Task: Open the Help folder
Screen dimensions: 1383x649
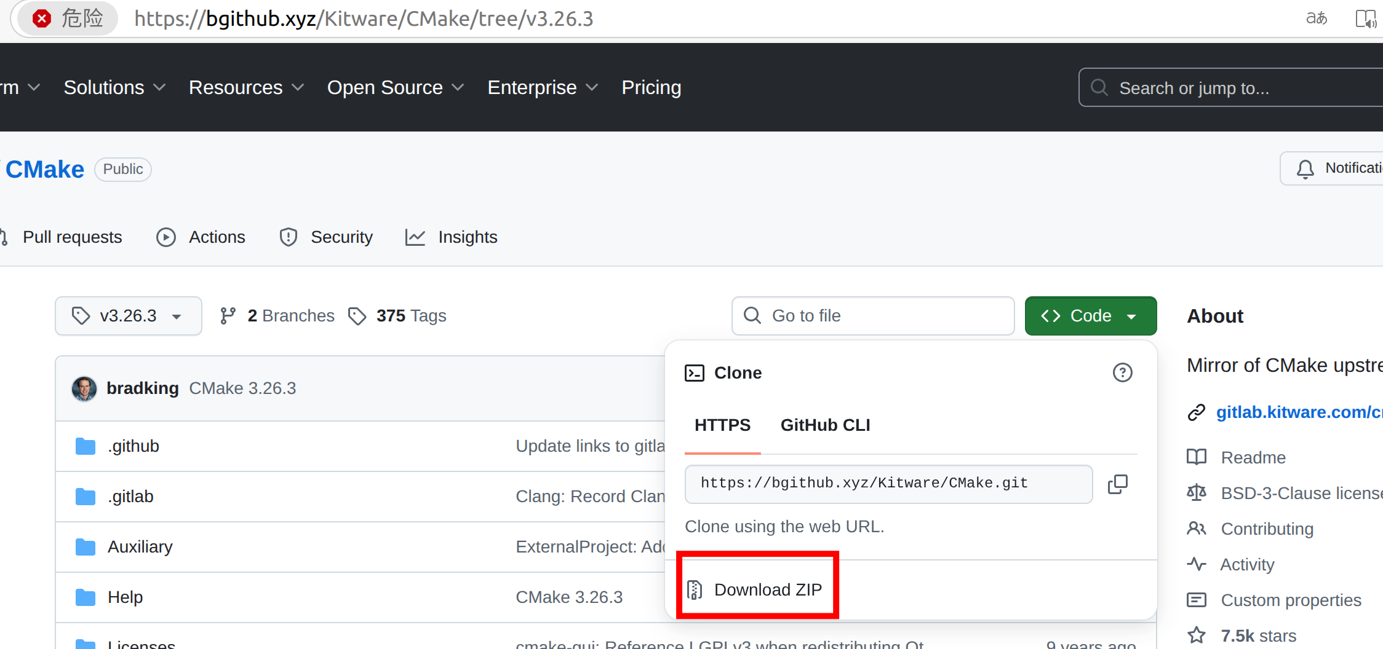Action: tap(125, 597)
